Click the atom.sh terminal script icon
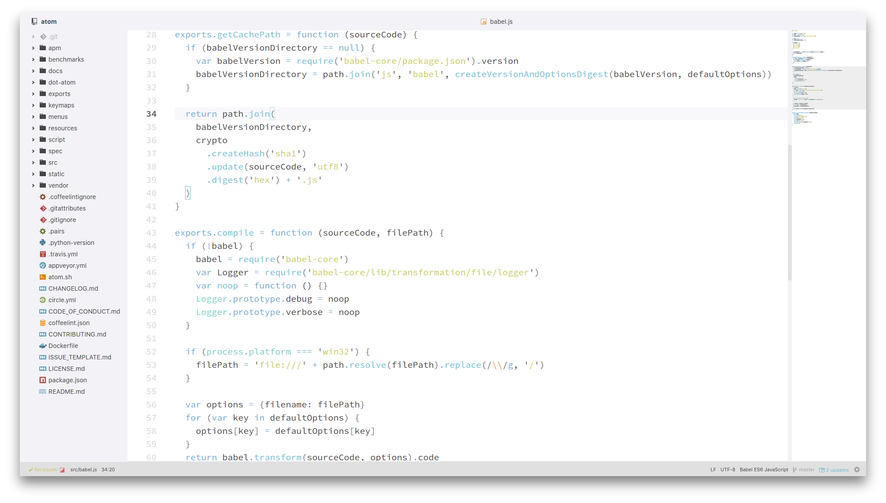Screen dimensions: 886x503 click(43, 277)
